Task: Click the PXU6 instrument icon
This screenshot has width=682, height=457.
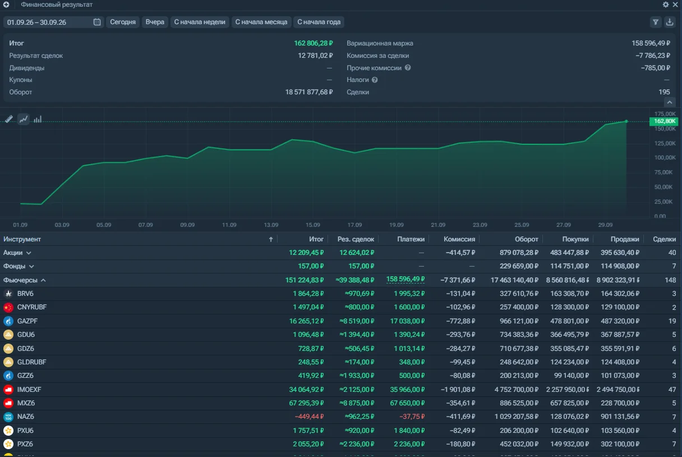Action: click(8, 431)
